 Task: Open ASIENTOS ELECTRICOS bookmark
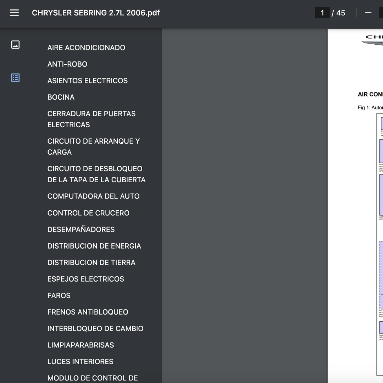[88, 81]
